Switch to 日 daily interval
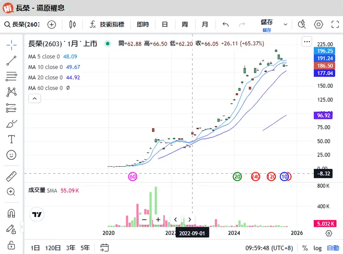Viewport: 343px width, 254px height. tap(165, 24)
